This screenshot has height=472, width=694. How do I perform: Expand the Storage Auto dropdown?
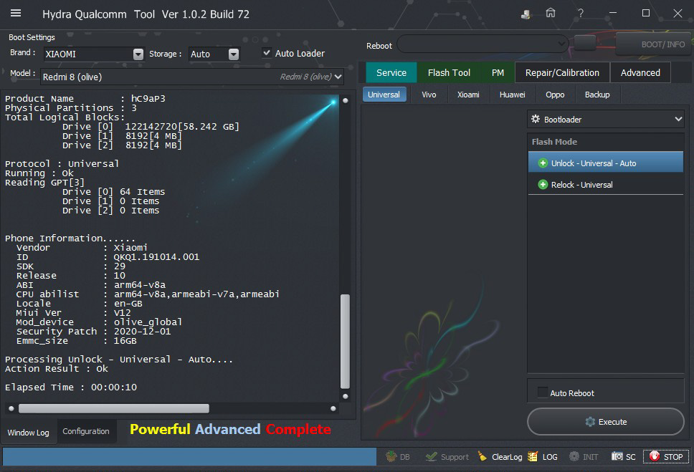pyautogui.click(x=234, y=54)
